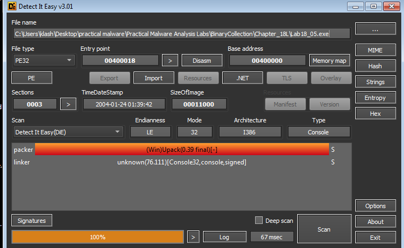Click the Endianness LE field
404x248 pixels.
pos(150,132)
